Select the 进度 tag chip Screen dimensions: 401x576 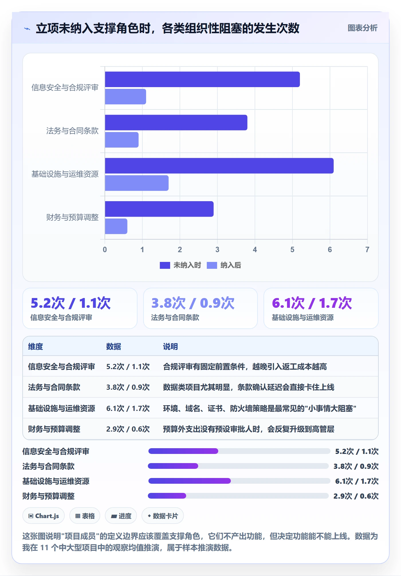pyautogui.click(x=121, y=516)
